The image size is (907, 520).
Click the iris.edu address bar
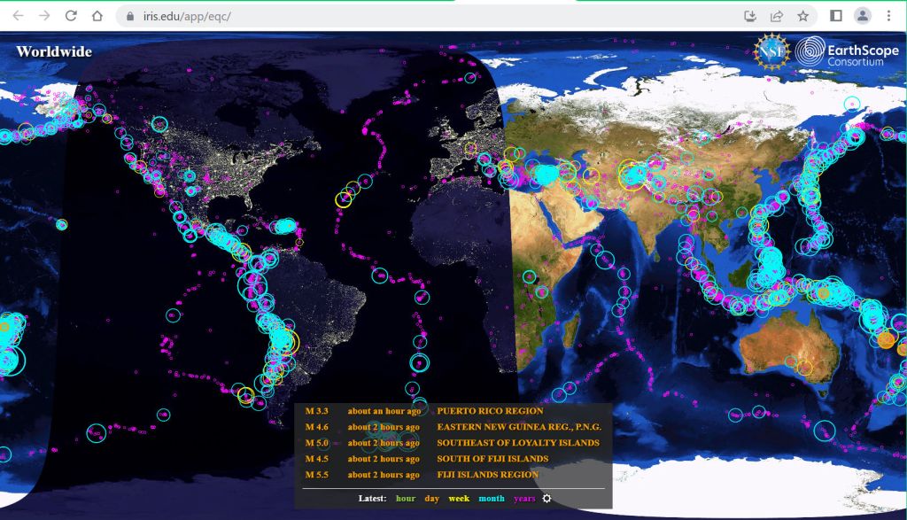click(399, 16)
